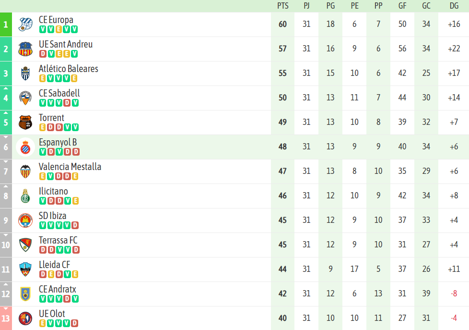
Task: Click the Espanyol B crest
Action: (25, 147)
